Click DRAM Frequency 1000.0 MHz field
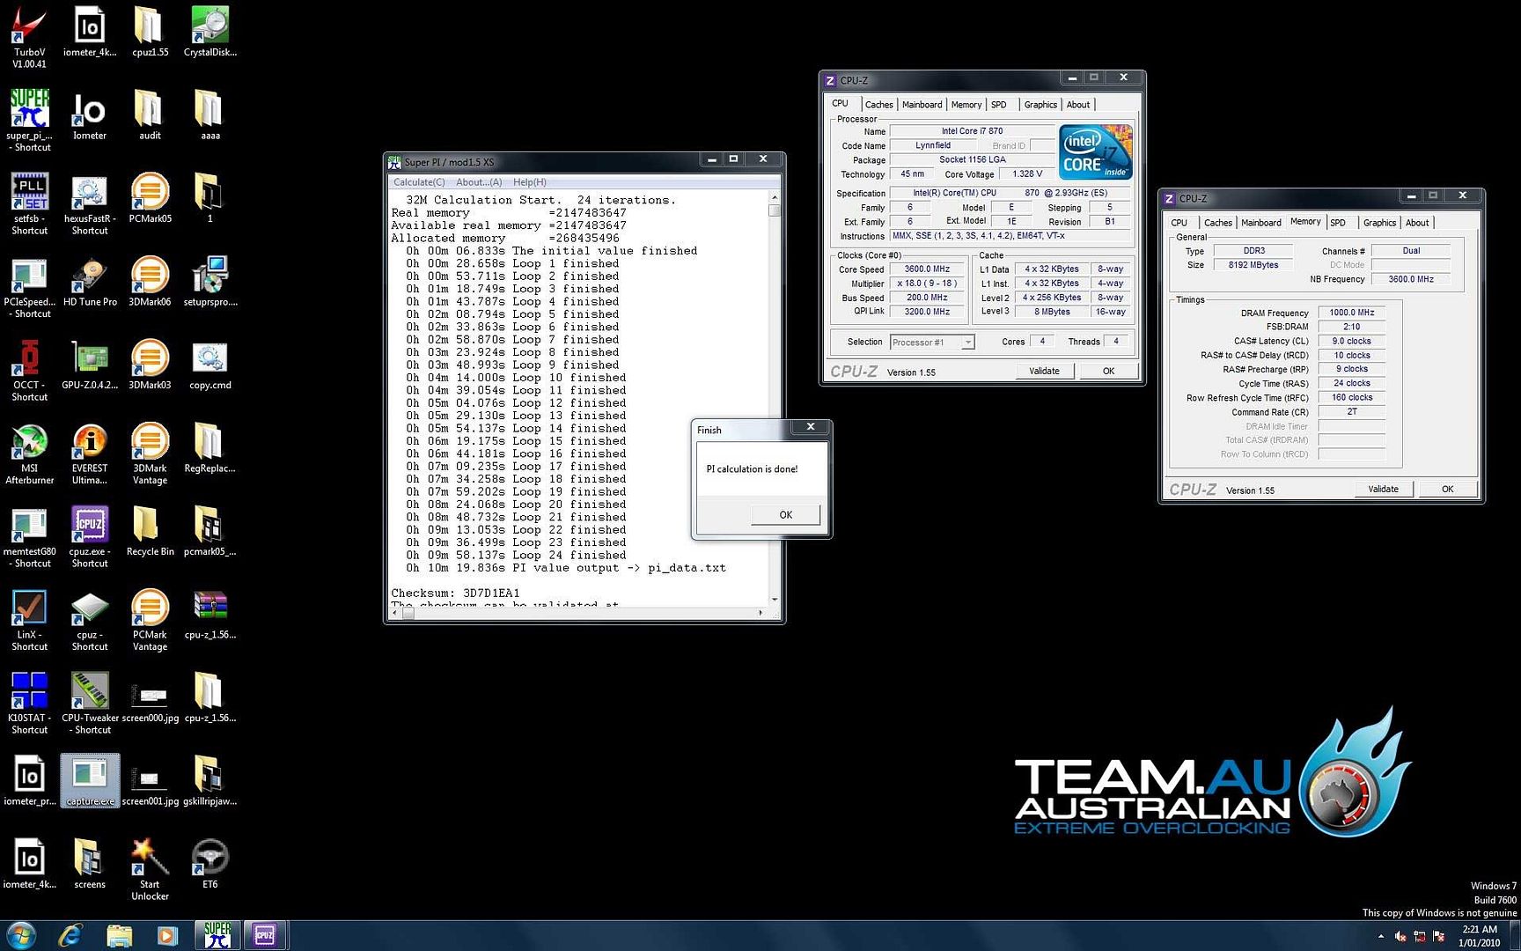Image resolution: width=1521 pixels, height=951 pixels. (x=1351, y=313)
